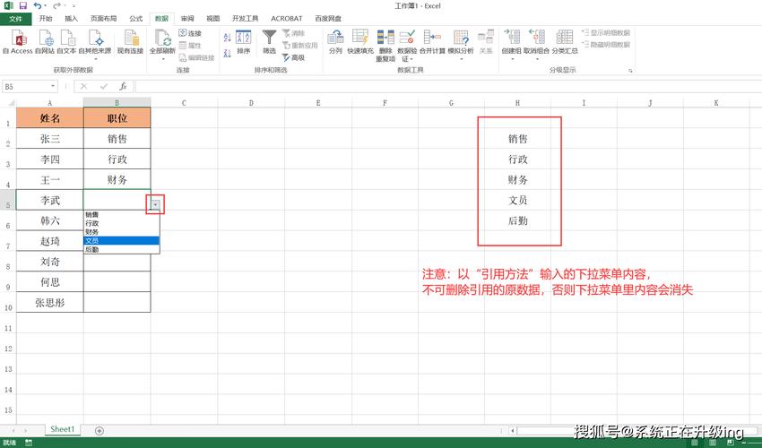Click the fx insert function icon
The height and width of the screenshot is (448, 762).
(123, 87)
